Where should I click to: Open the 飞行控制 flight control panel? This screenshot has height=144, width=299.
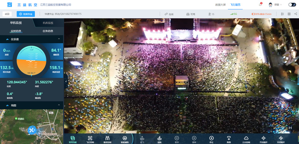(x=90, y=139)
